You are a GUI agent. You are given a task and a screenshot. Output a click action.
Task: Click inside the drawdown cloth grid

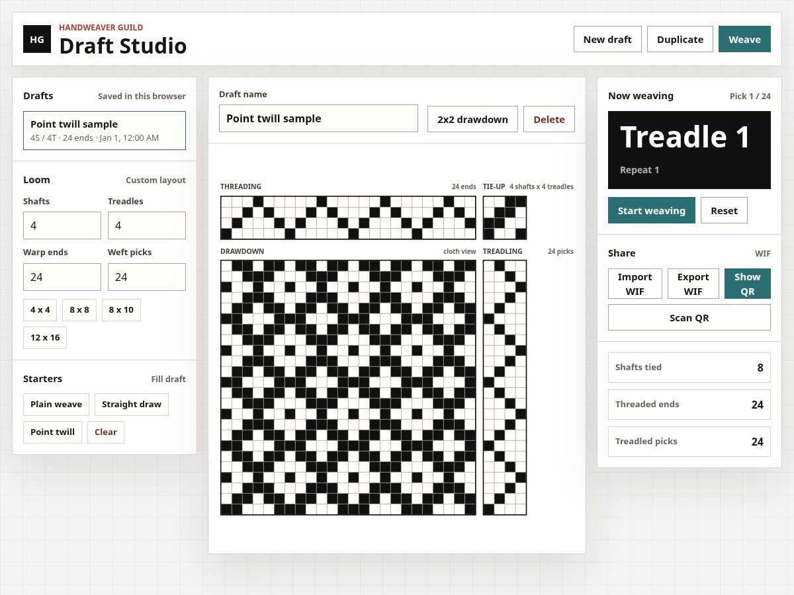(x=348, y=387)
